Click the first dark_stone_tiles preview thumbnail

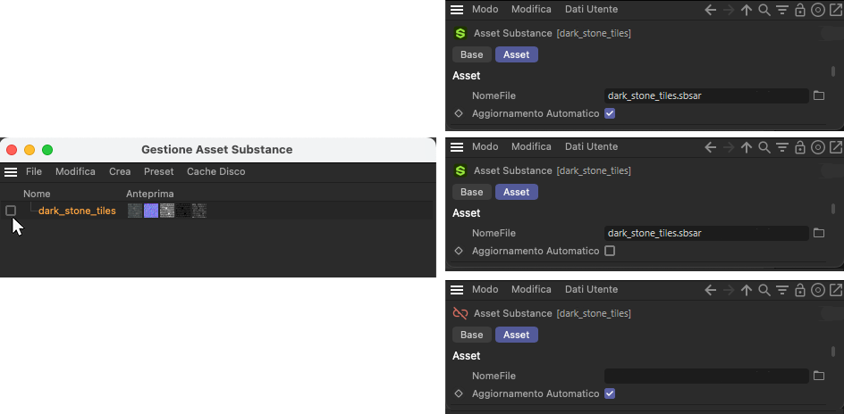click(x=135, y=211)
